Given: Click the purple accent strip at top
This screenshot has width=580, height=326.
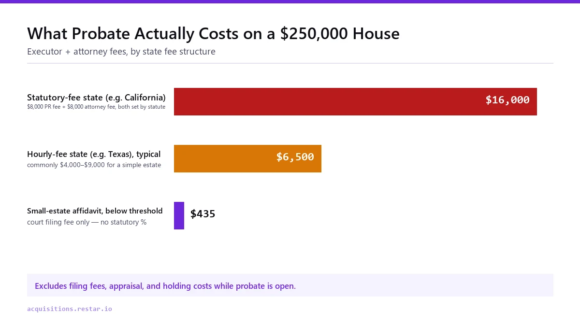Looking at the screenshot, I should point(290,1).
